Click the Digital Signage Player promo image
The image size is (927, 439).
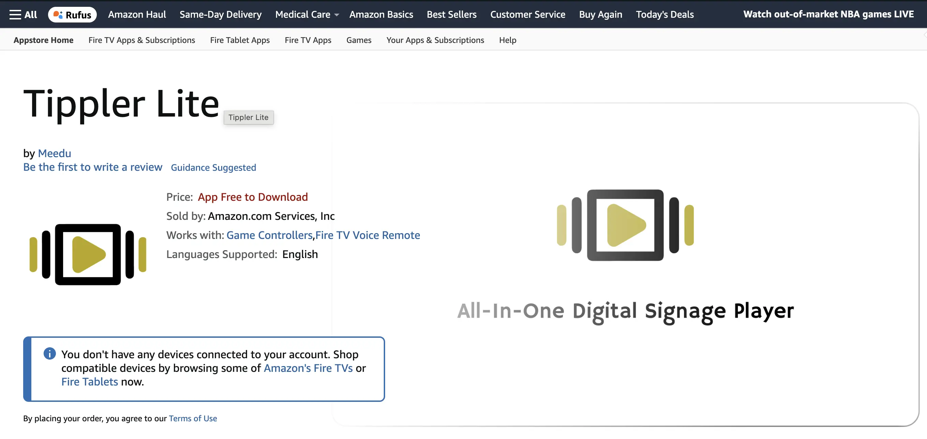(x=625, y=264)
